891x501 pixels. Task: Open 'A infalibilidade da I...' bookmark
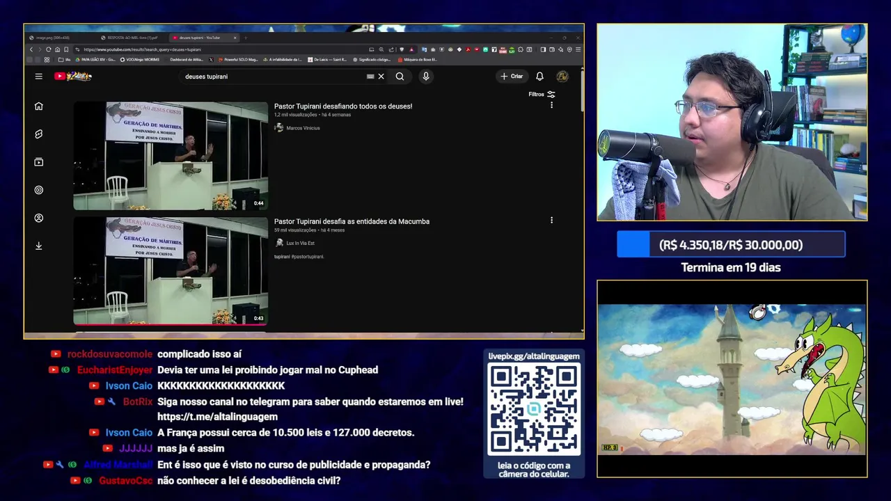pyautogui.click(x=282, y=60)
